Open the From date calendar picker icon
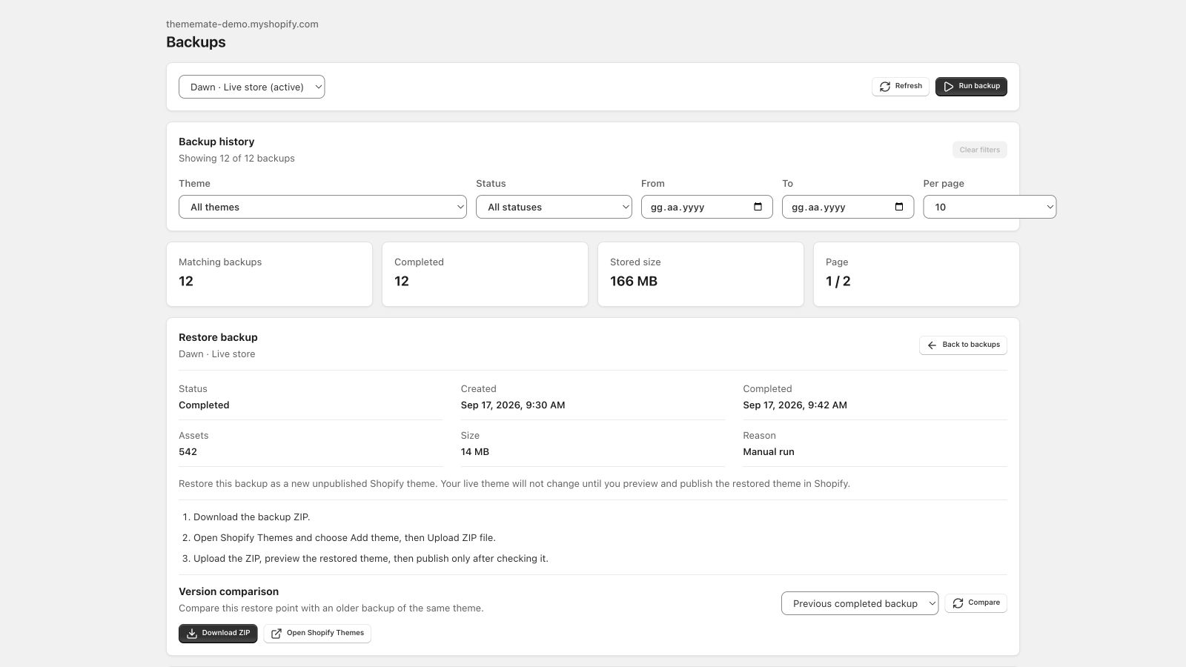The image size is (1186, 667). click(x=758, y=207)
